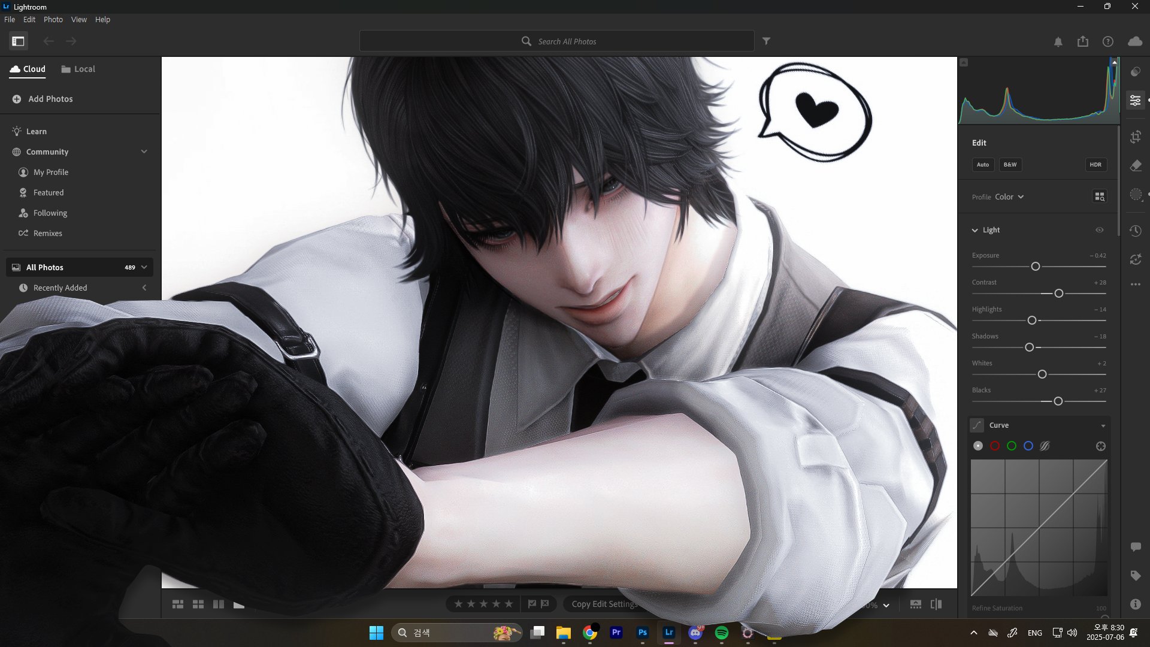Open the Curve options dropdown arrow
This screenshot has width=1150, height=647.
tap(1103, 426)
